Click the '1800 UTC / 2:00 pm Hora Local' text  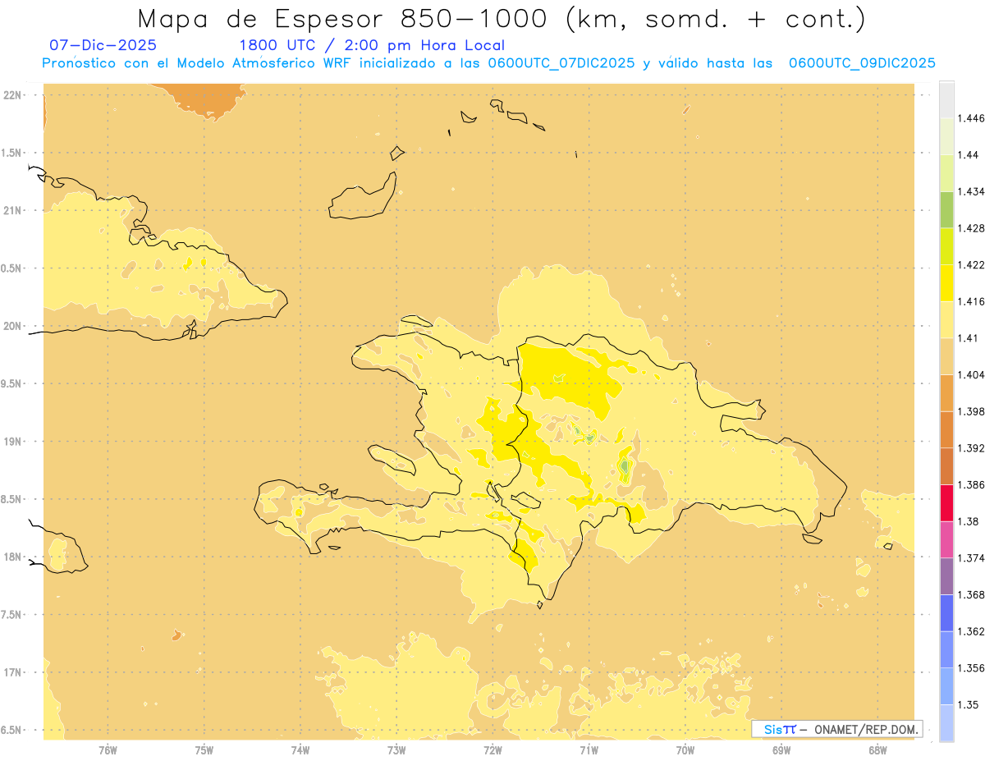[372, 46]
